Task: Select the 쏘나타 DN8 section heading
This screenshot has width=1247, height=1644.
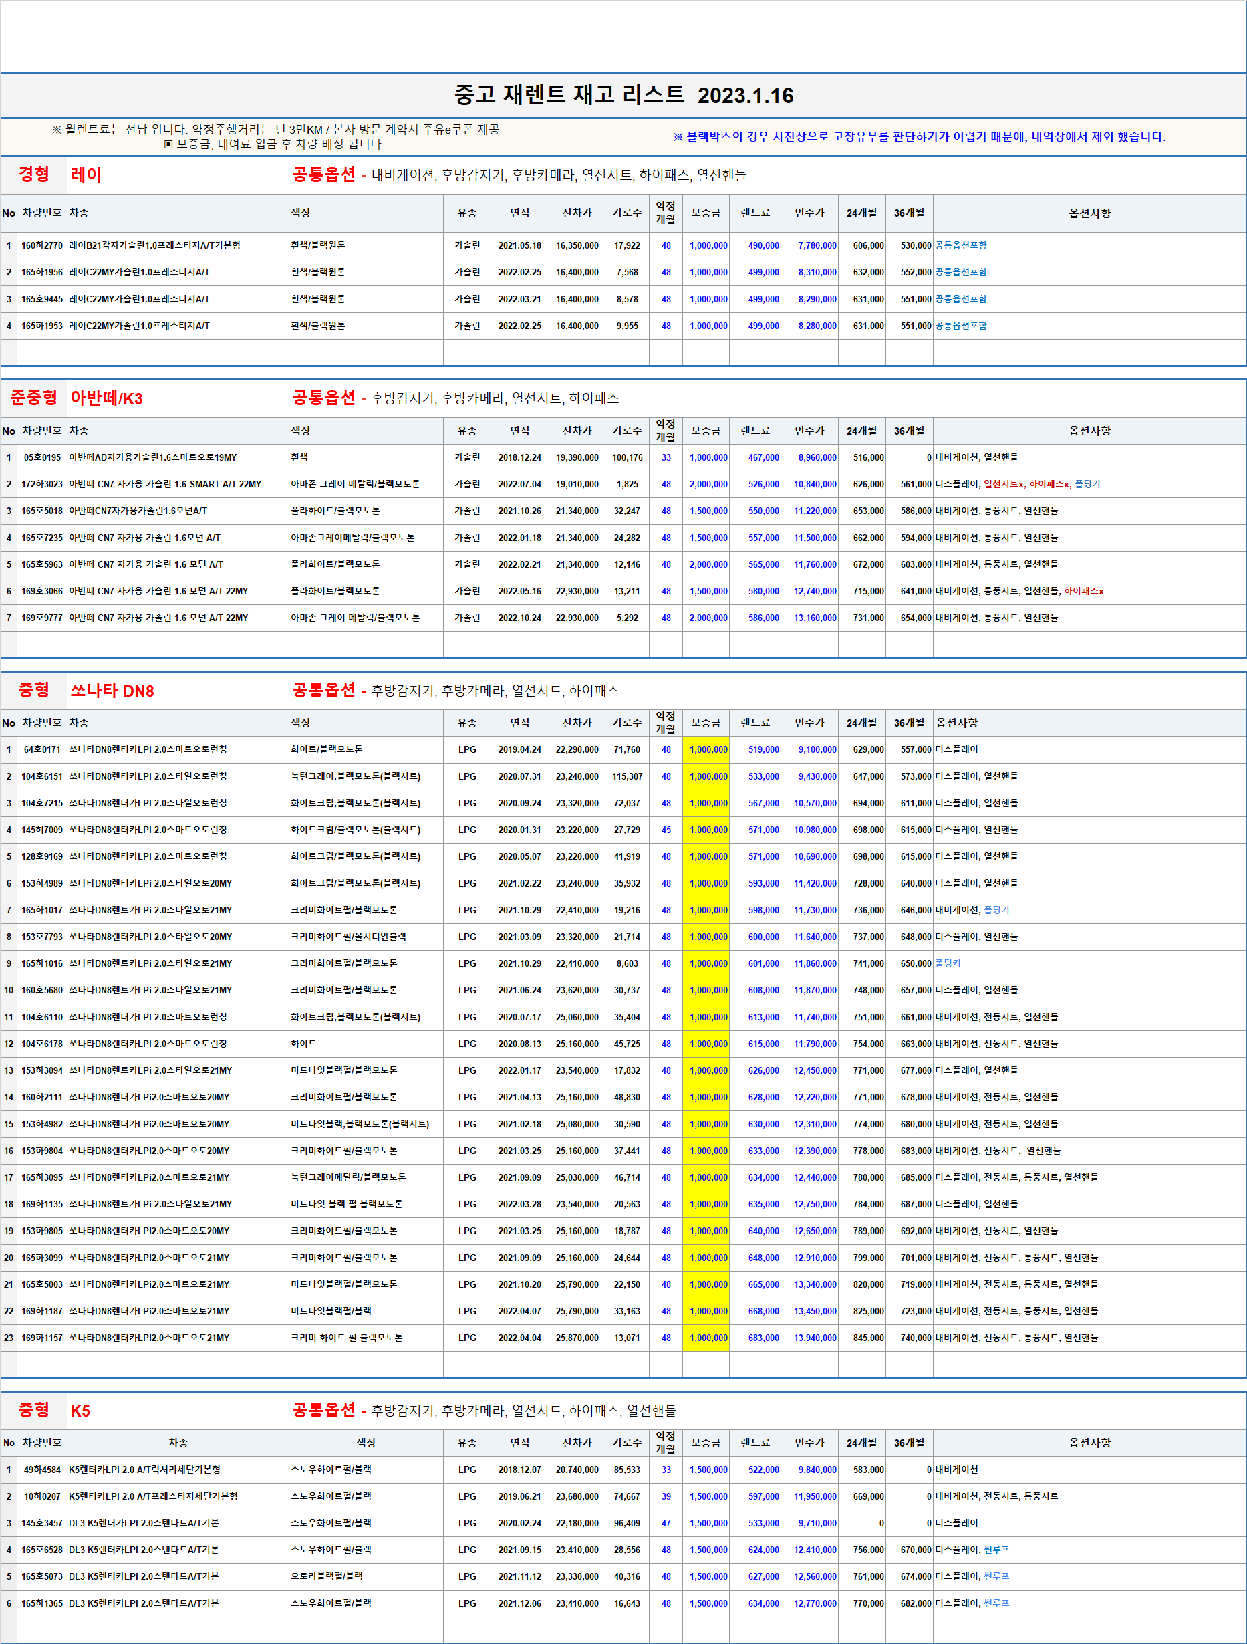Action: pos(112,691)
